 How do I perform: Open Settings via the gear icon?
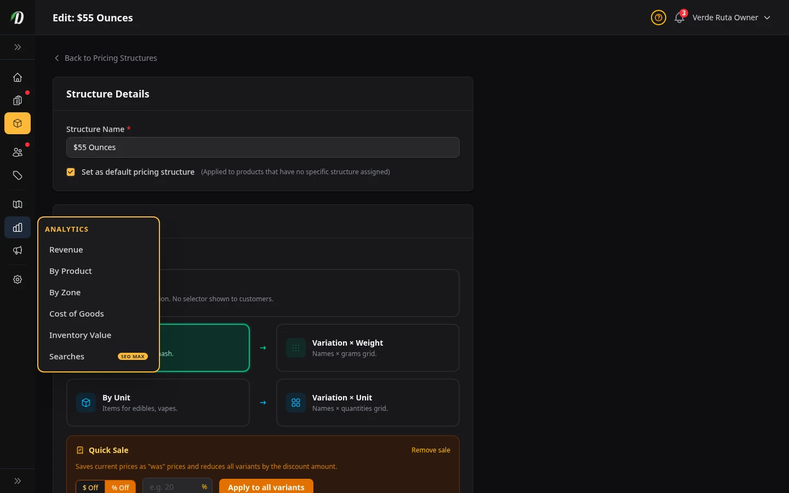tap(18, 279)
